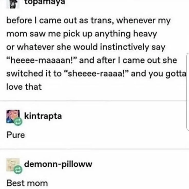
Task: Click the green reblog badge on kintrapta's avatar
Action: pyautogui.click(x=18, y=122)
